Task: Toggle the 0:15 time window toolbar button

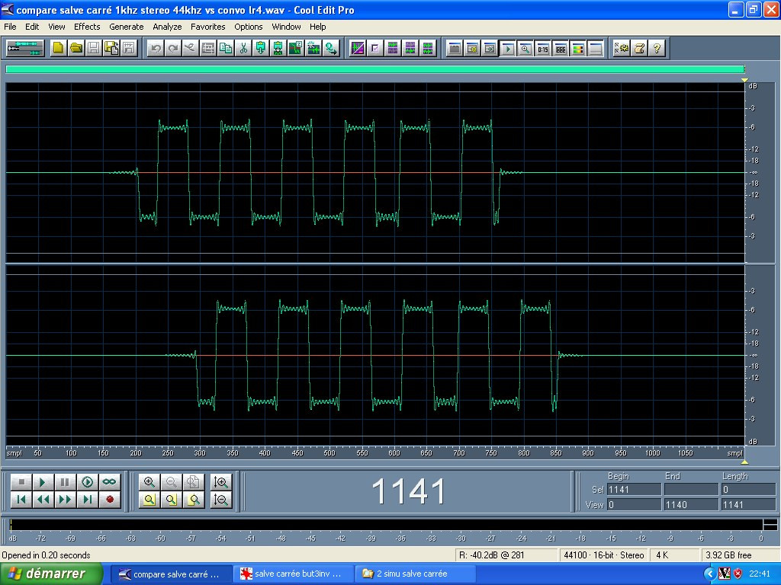Action: pos(542,48)
